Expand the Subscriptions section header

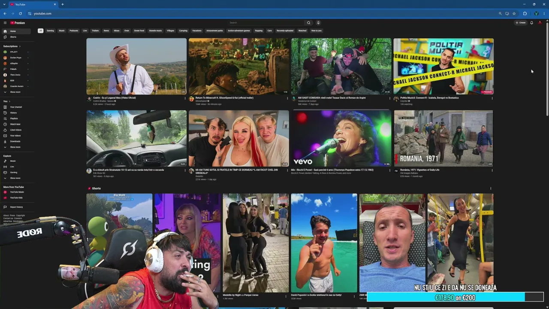point(12,46)
